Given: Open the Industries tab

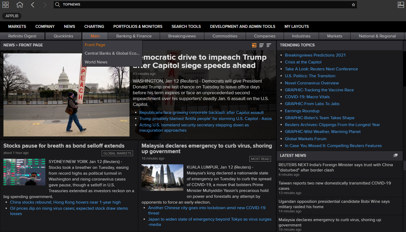Looking at the screenshot, I should point(301,36).
